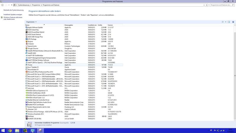Select Intel SDK for OpenCL row
This screenshot has height=133, width=236.
coord(74,62)
